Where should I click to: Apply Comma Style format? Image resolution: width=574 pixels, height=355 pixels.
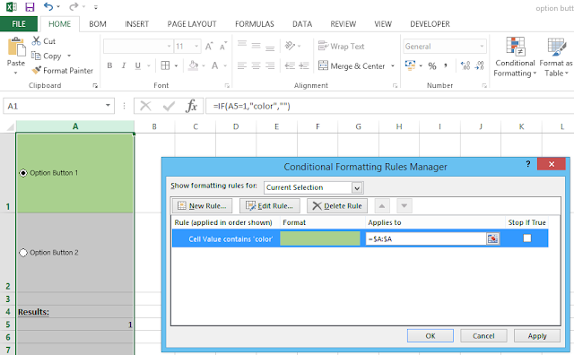click(446, 65)
